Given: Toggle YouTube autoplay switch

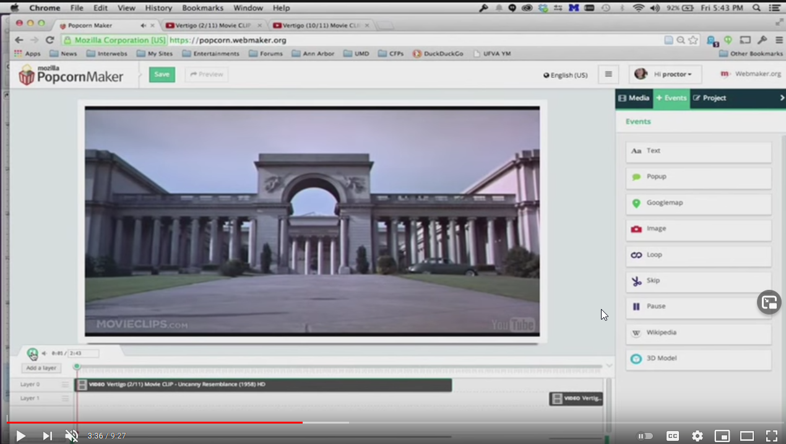Looking at the screenshot, I should pos(645,436).
